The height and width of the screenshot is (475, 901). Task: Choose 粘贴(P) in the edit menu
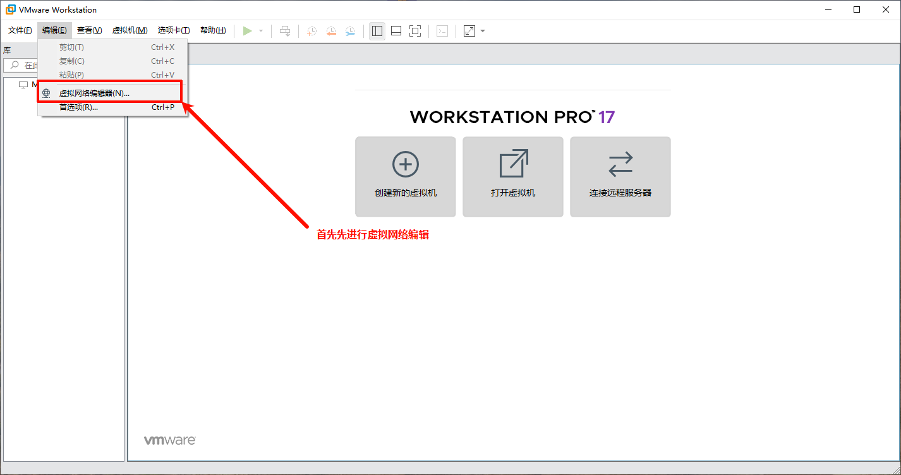coord(112,75)
